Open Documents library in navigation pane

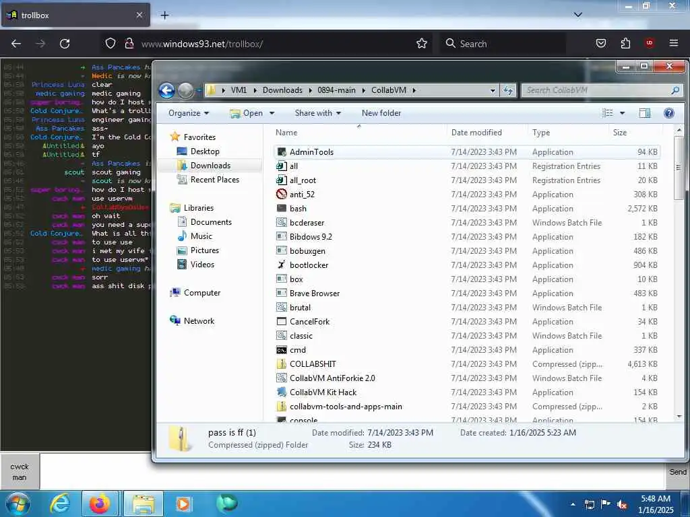(211, 222)
